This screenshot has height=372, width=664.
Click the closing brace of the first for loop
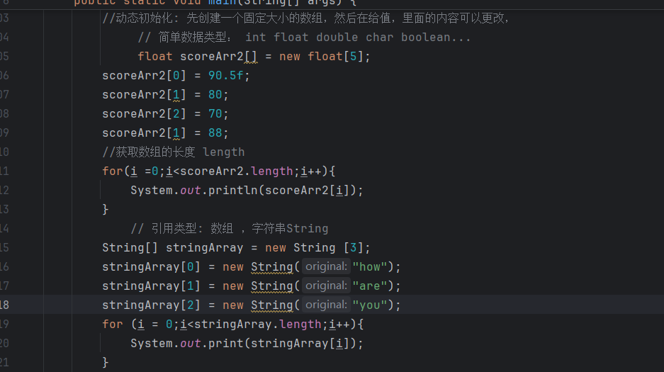click(x=106, y=210)
